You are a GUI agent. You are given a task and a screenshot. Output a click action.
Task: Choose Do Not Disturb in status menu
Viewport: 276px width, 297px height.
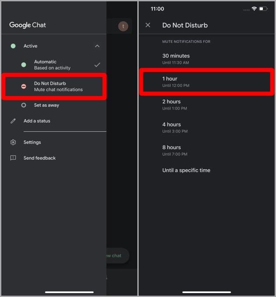click(x=54, y=86)
